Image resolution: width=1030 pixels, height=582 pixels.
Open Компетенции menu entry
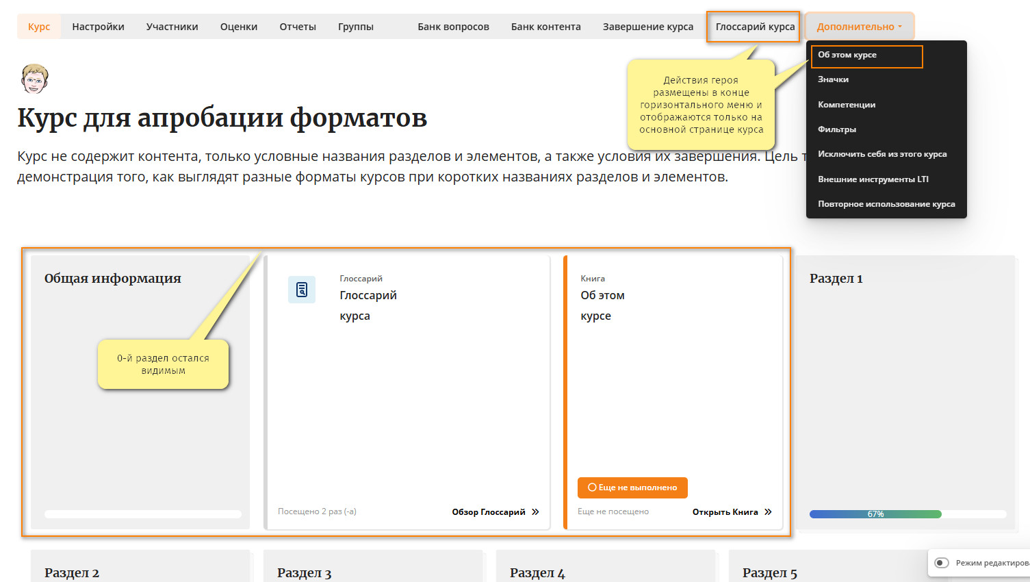click(x=847, y=105)
